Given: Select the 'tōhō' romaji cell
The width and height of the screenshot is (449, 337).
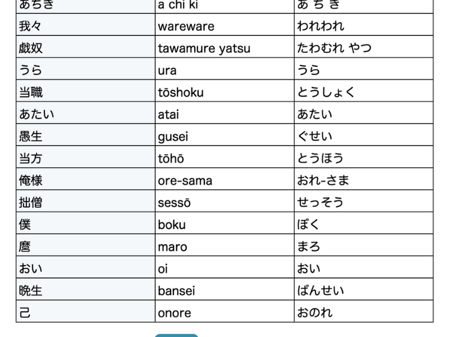Looking at the screenshot, I should click(x=224, y=158).
